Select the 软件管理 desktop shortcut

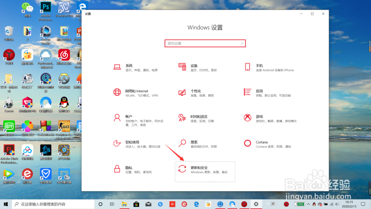(27, 128)
